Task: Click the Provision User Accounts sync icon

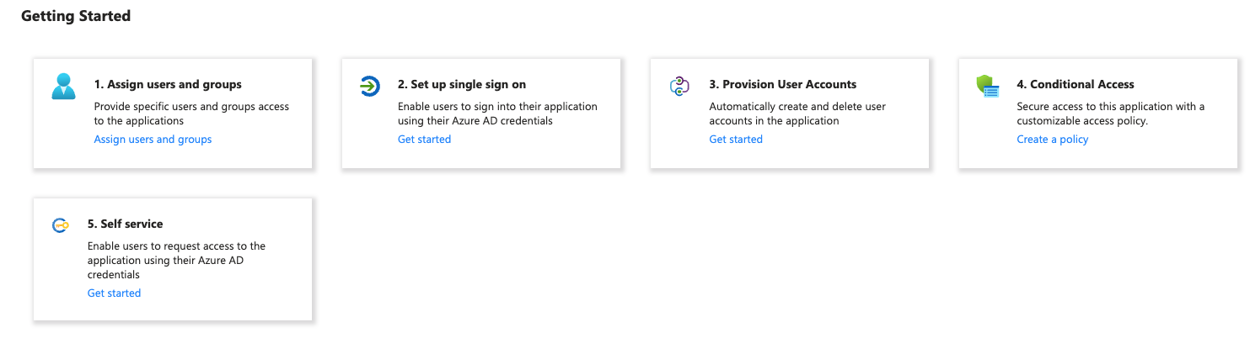Action: (679, 86)
